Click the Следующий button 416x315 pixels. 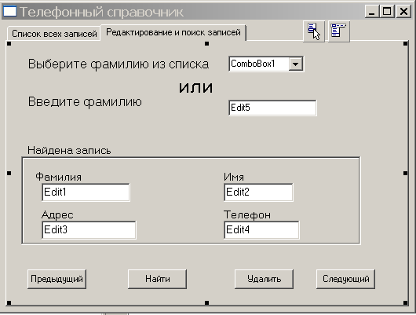pos(345,279)
